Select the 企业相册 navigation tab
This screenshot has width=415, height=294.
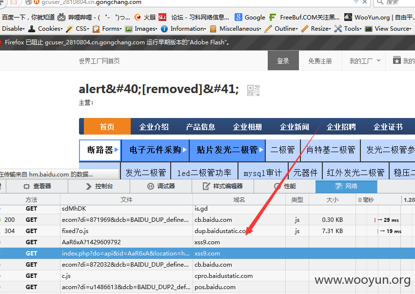point(247,126)
